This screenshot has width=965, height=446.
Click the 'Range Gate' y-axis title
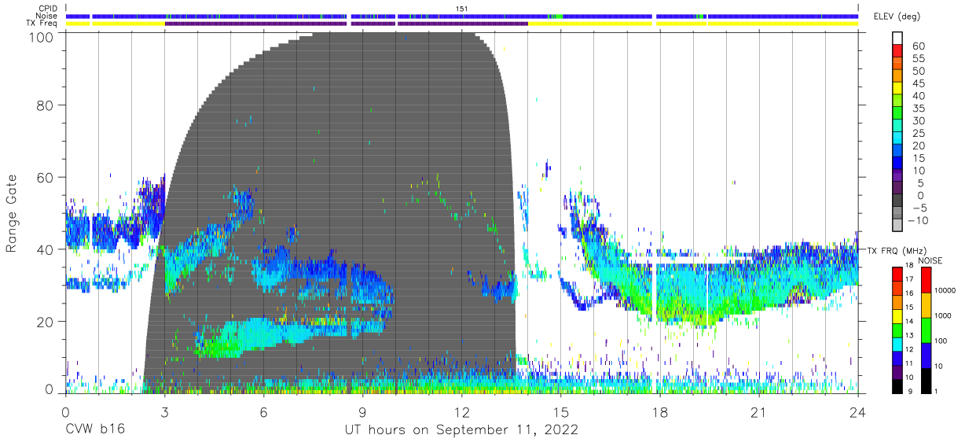point(12,212)
